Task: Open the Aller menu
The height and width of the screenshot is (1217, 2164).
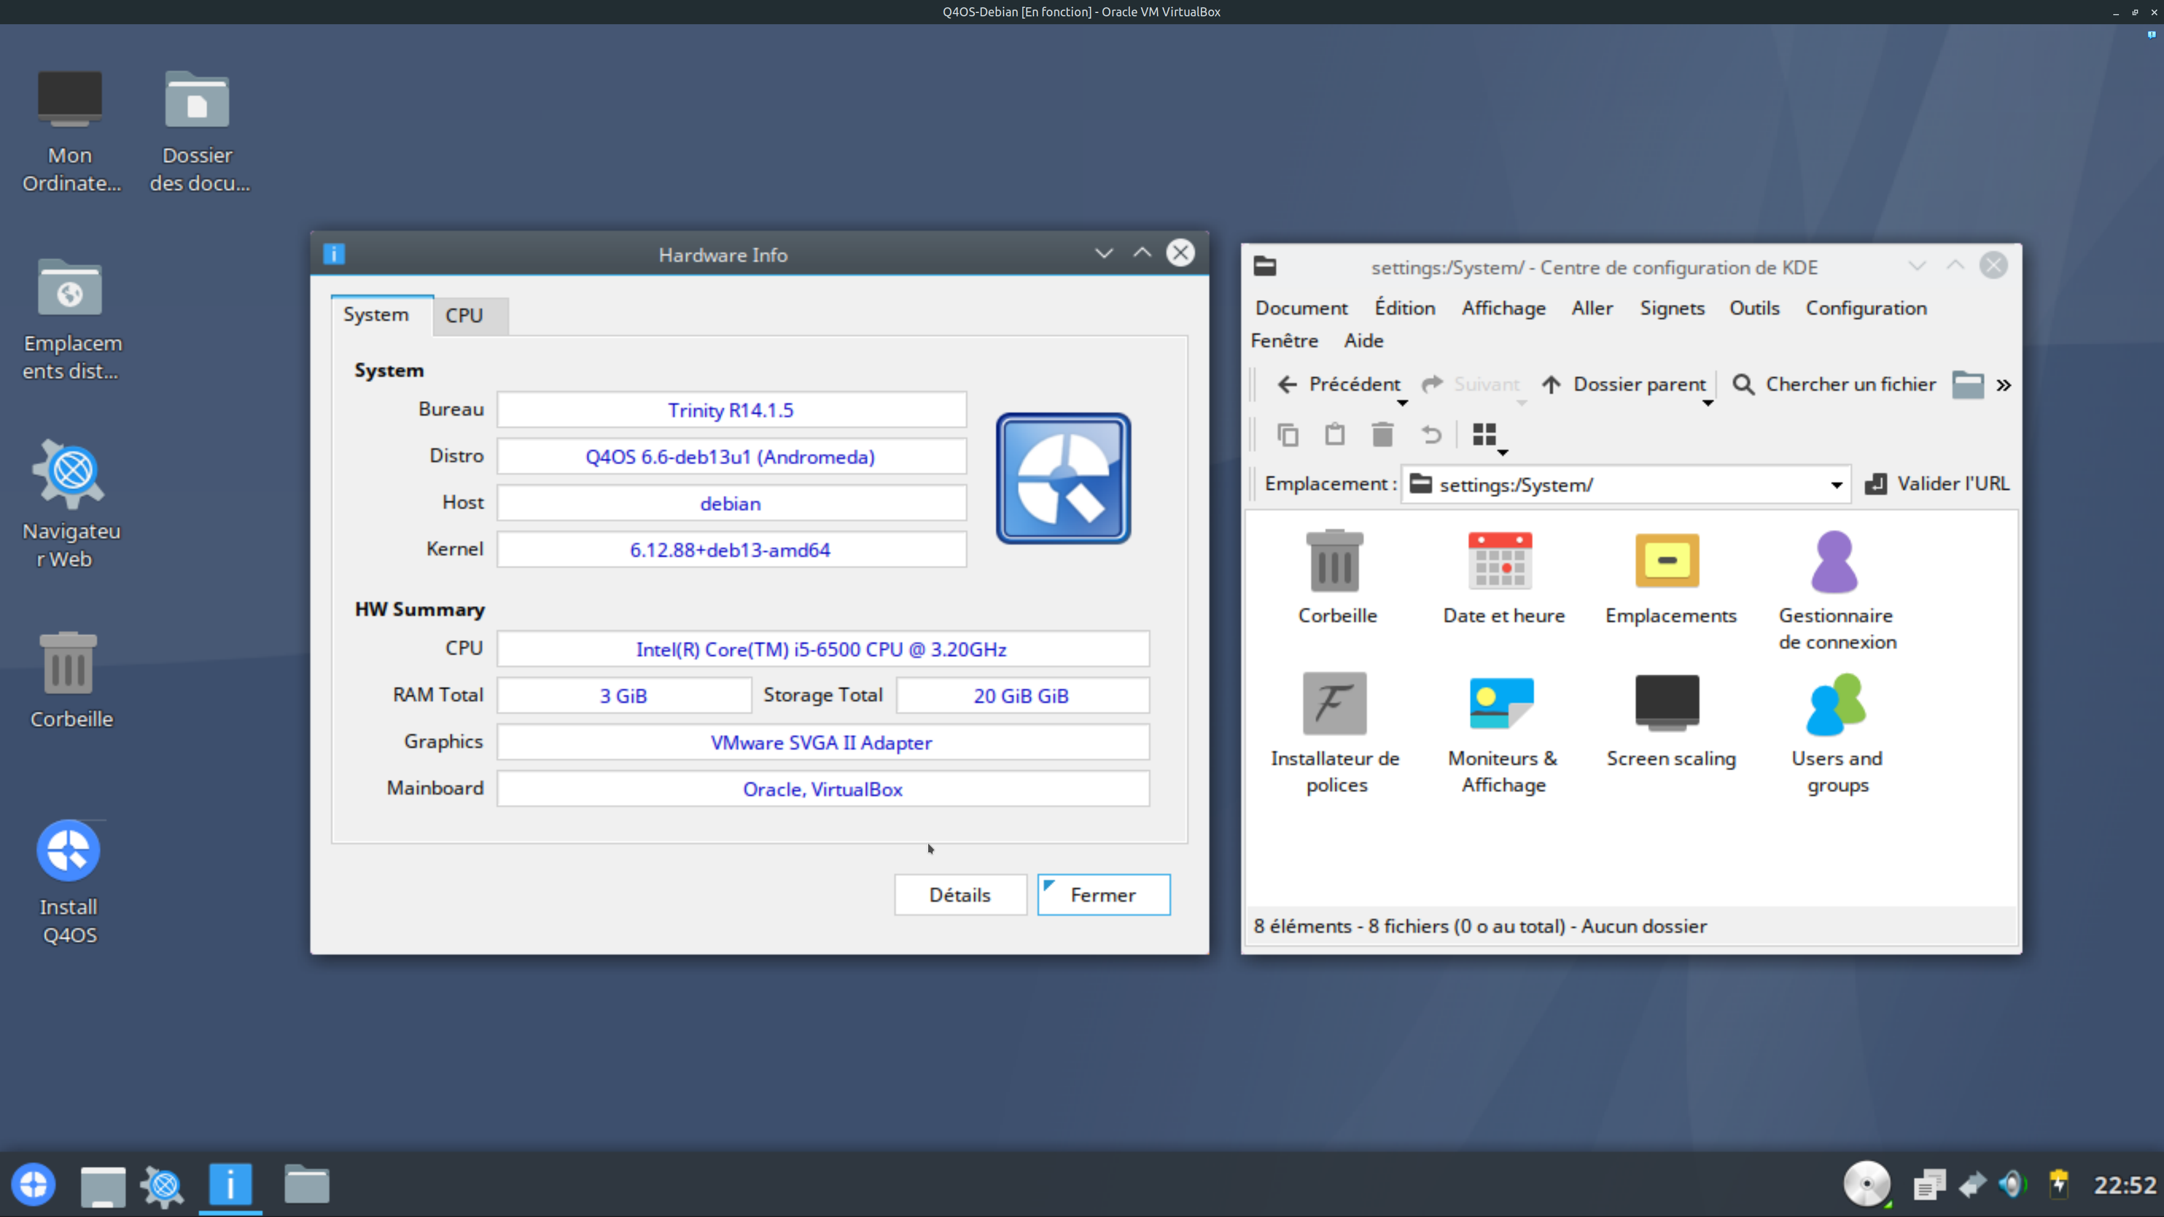Action: [x=1592, y=308]
